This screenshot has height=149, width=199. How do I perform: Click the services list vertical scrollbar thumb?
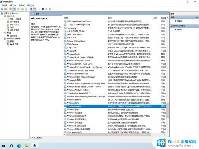[x=167, y=111]
